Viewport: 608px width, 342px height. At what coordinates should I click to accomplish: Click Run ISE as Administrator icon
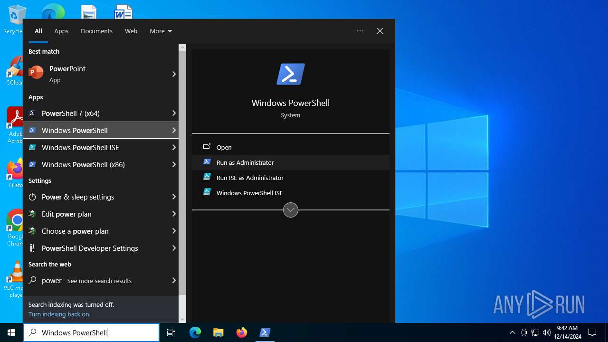pyautogui.click(x=207, y=177)
